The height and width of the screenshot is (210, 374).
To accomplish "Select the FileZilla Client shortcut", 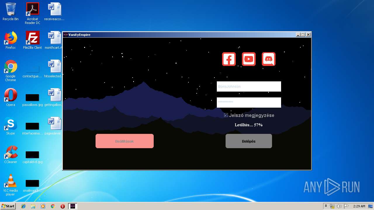I will coord(32,41).
